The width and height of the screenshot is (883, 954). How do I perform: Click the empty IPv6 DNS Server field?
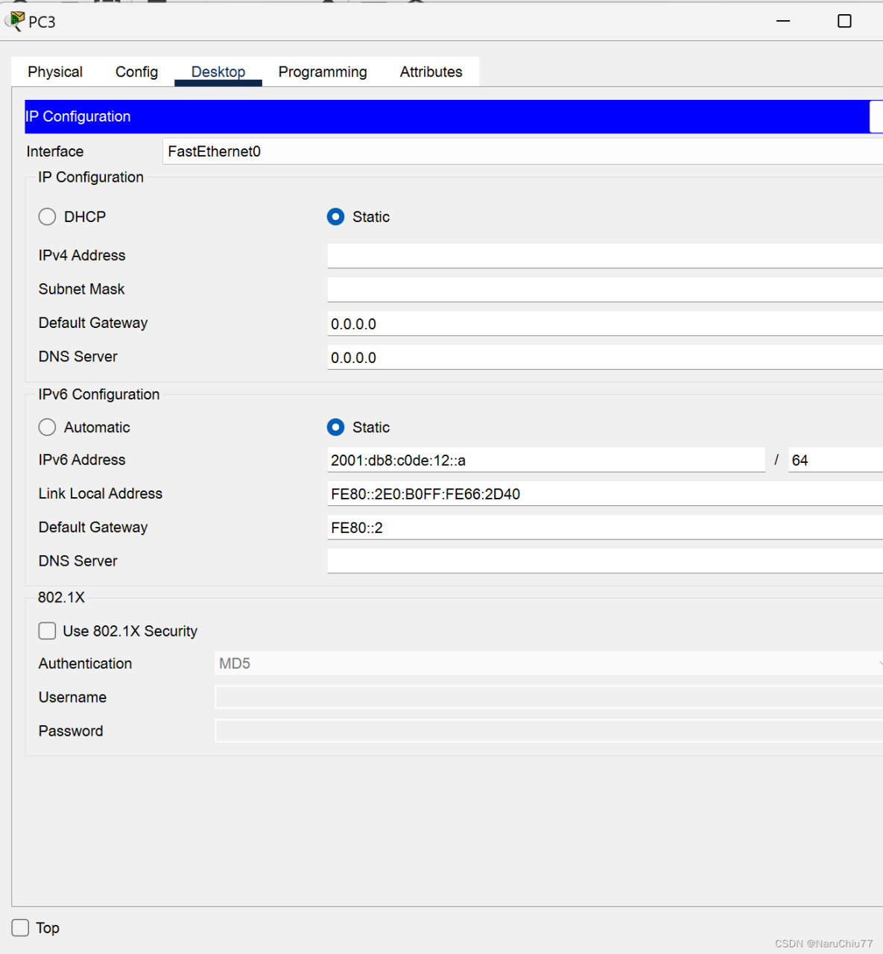[604, 561]
